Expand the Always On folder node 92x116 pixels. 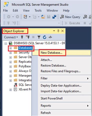point(10,71)
